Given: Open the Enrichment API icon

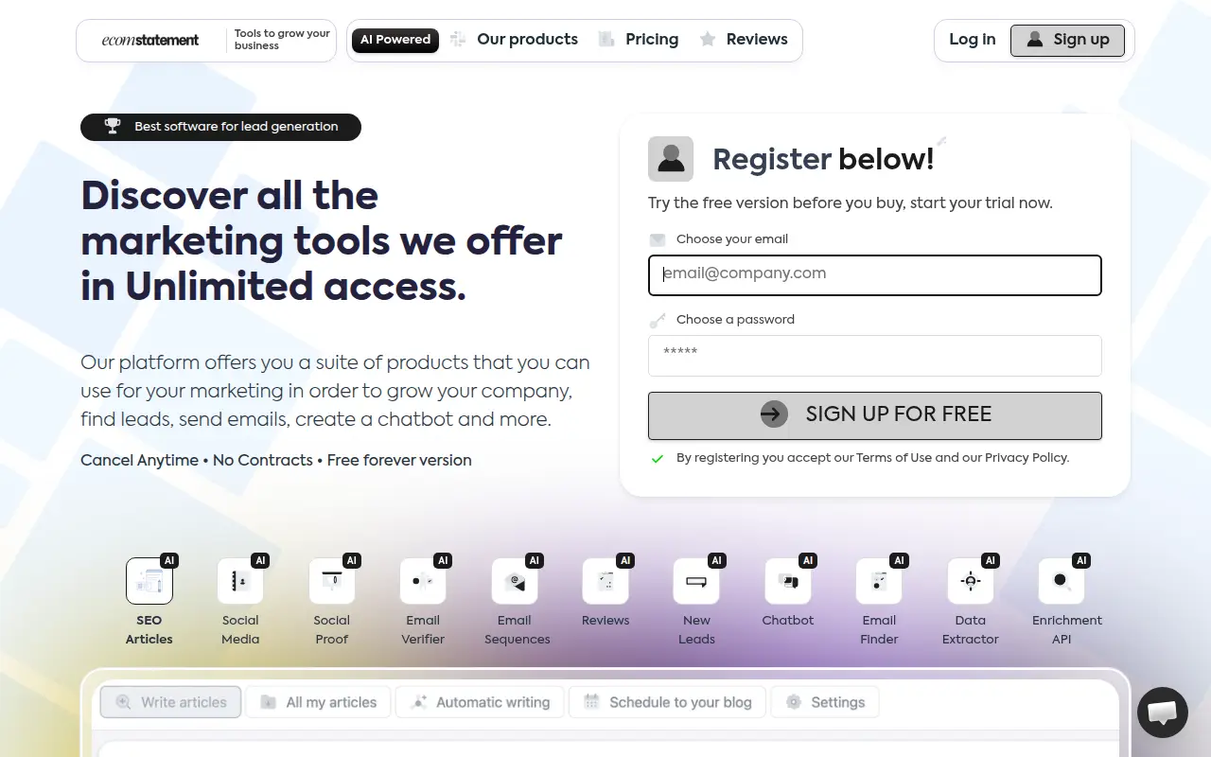Looking at the screenshot, I should coord(1062,581).
